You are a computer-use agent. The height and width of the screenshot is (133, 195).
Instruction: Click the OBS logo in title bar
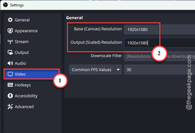pyautogui.click(x=5, y=5)
